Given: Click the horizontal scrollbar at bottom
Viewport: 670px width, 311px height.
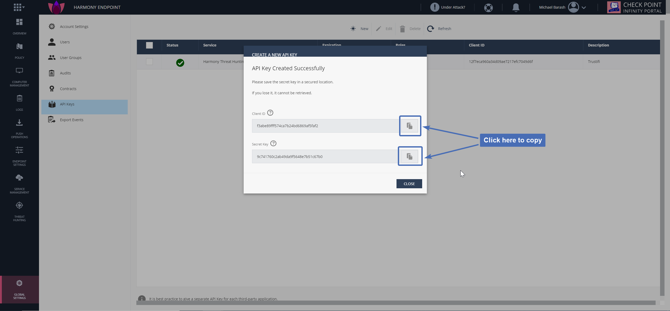Looking at the screenshot, I should pyautogui.click(x=396, y=303).
